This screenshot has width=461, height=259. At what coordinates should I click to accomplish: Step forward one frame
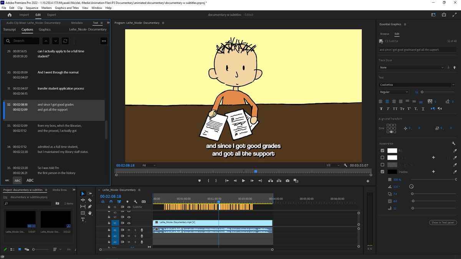coord(252,181)
